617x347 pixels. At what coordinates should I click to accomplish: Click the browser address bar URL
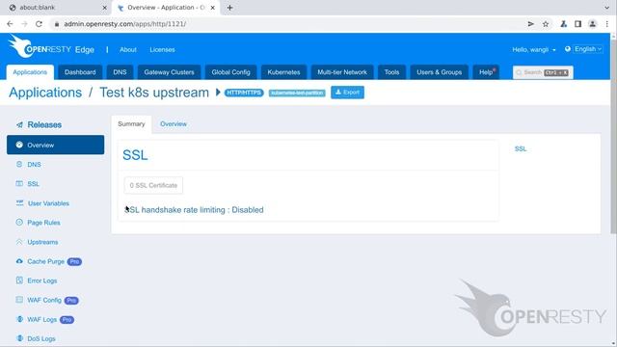tap(125, 24)
